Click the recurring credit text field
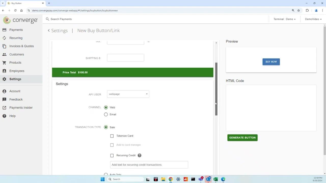The width and height of the screenshot is (326, 183). (149, 165)
